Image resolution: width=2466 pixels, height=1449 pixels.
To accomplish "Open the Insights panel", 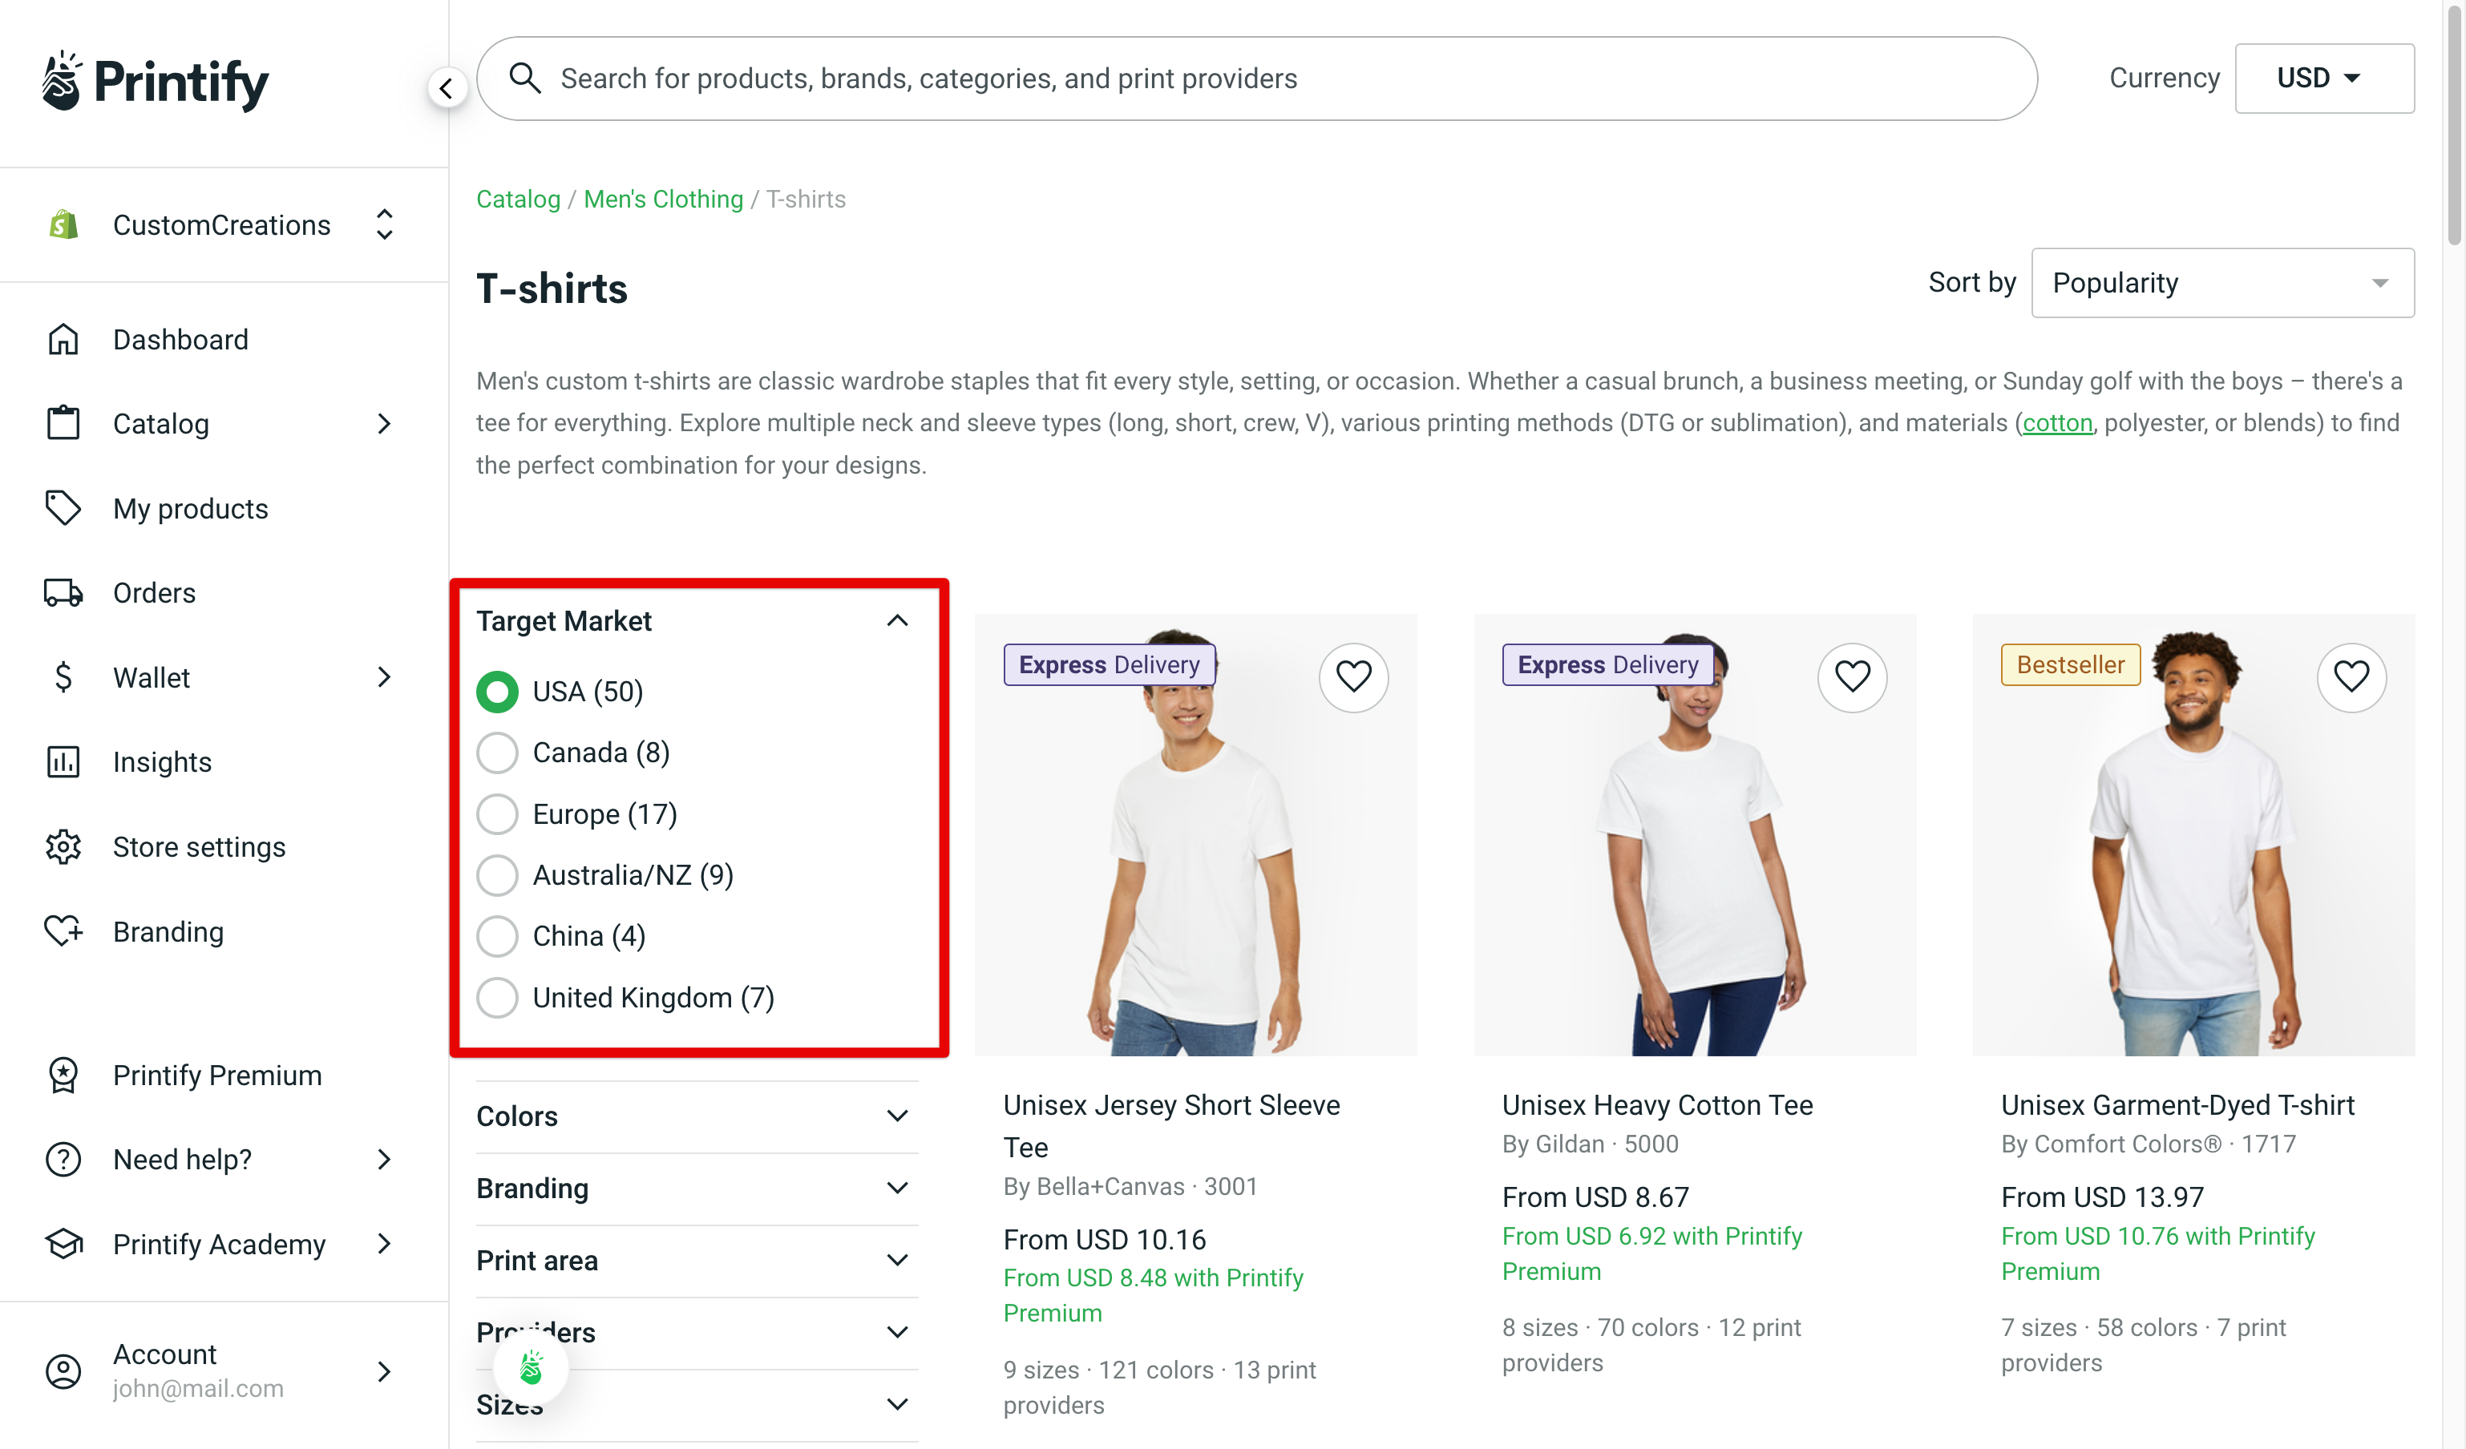I will 161,761.
